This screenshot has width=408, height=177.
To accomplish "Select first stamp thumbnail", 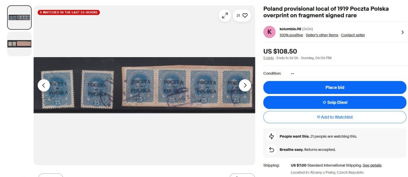I will pos(19,17).
